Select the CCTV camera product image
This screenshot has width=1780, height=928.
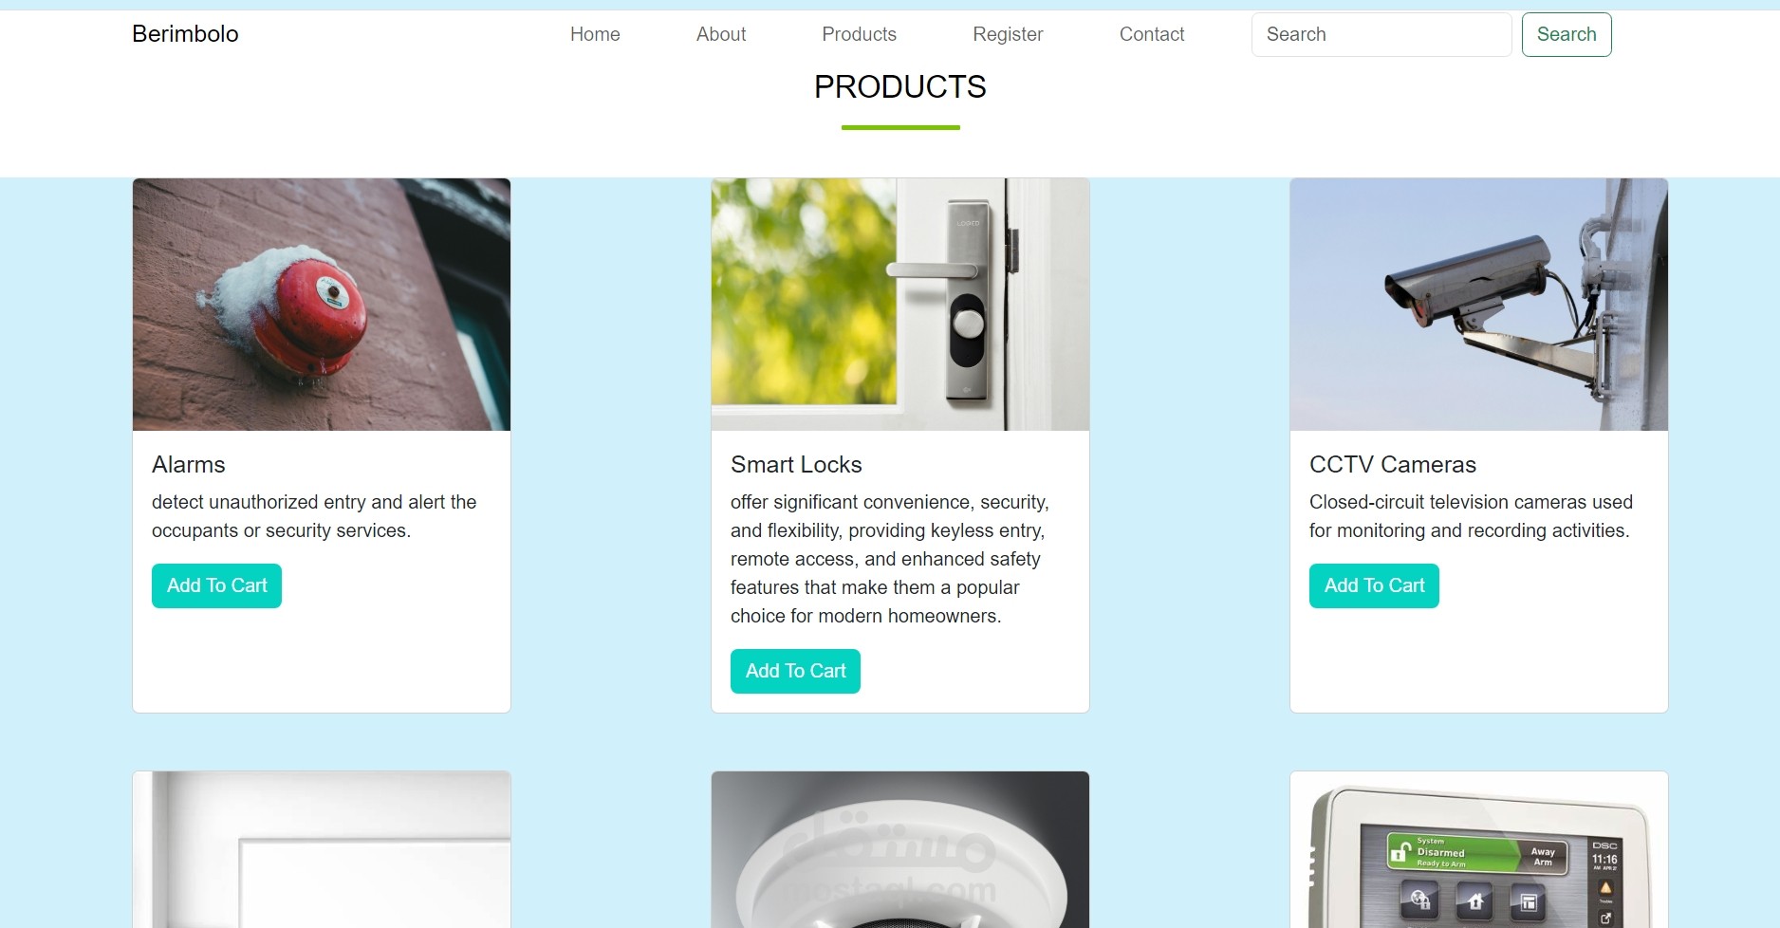(1479, 305)
